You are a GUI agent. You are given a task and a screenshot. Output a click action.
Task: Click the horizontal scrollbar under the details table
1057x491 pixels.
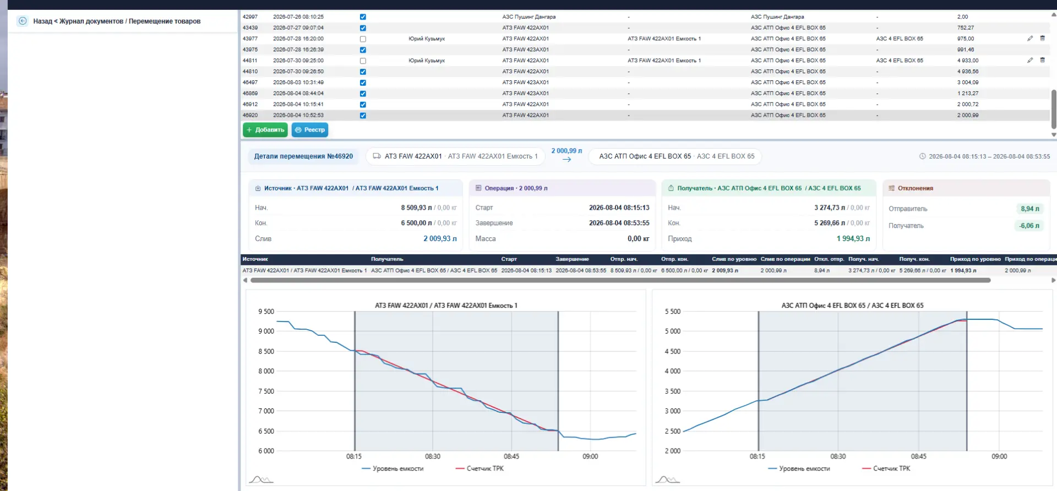620,280
